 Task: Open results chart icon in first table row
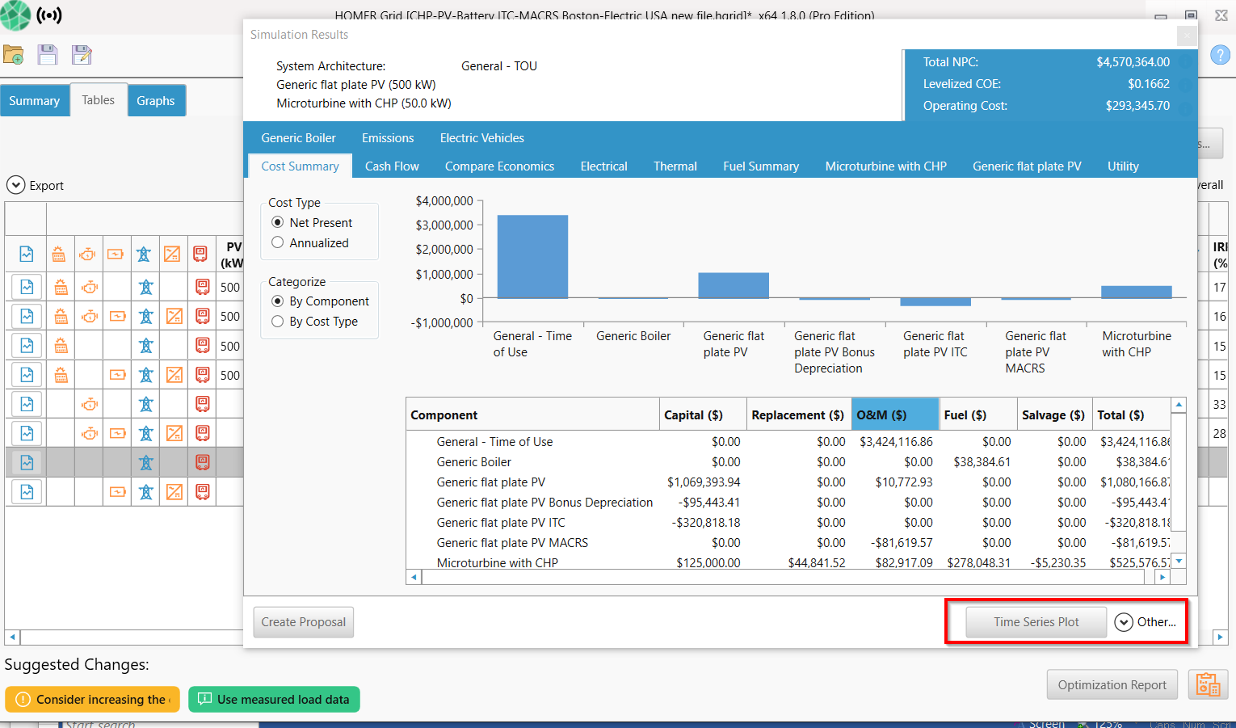pos(27,287)
